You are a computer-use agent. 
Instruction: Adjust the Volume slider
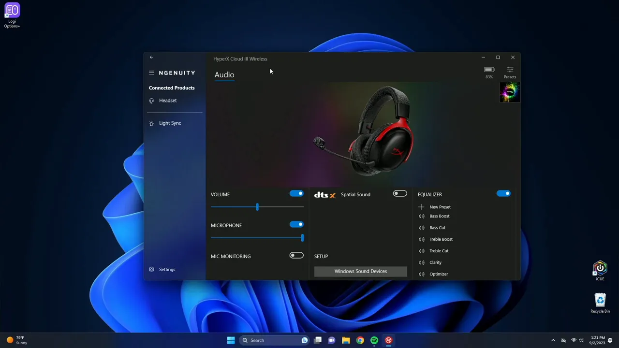(x=257, y=207)
